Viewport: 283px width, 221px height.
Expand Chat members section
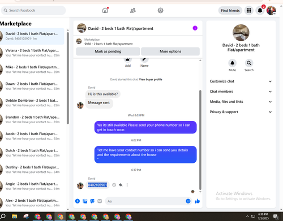(241, 92)
